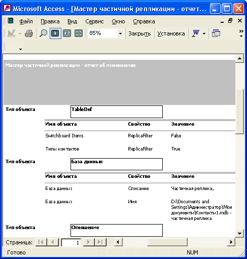Click the Office Links Word icon
Screen dimensions: 247x259
point(196,33)
